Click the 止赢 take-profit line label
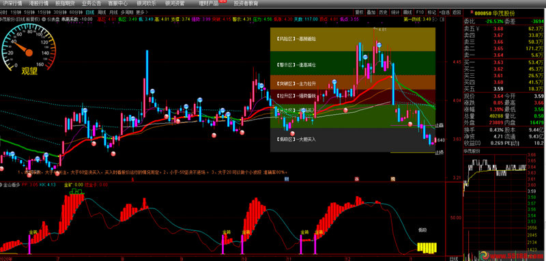The width and height of the screenshot is (546, 261). click(440, 126)
